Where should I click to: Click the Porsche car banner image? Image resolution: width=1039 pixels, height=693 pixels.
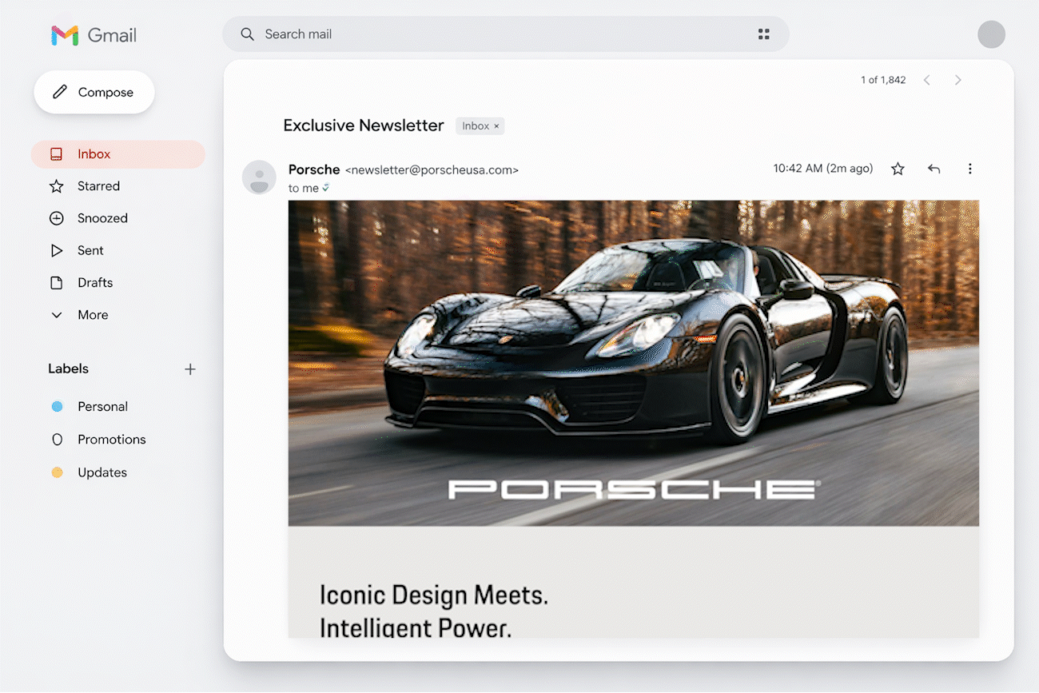click(x=634, y=363)
